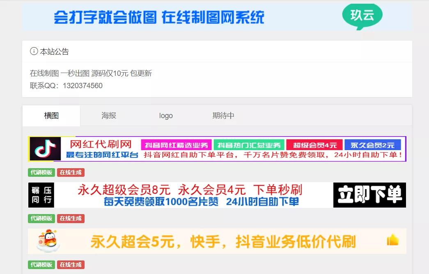This screenshot has height=274, width=429.
Task: Click the text 最专注的网红平台
Action: [102, 155]
